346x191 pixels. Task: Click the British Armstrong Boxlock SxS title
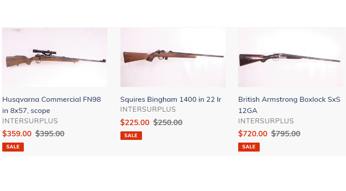point(289,99)
